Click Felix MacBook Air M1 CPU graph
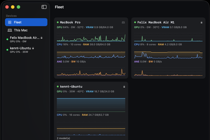 [168, 54]
